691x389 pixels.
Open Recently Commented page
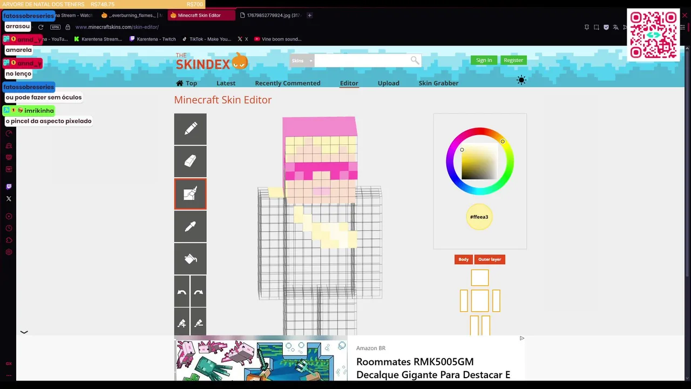[x=288, y=83]
